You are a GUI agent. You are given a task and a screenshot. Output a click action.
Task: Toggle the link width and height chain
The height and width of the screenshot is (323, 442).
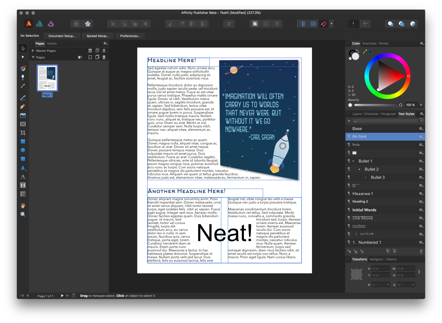(419, 272)
